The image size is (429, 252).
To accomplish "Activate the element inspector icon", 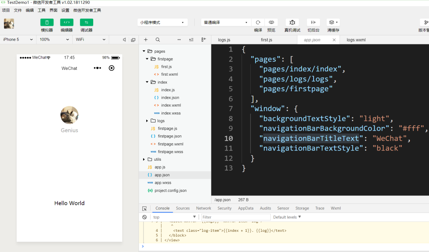I will click(145, 208).
